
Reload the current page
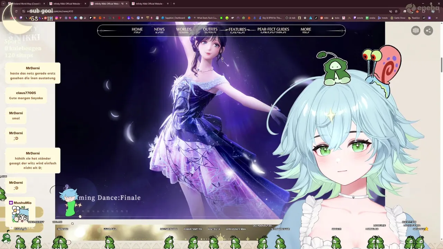[x=16, y=11]
